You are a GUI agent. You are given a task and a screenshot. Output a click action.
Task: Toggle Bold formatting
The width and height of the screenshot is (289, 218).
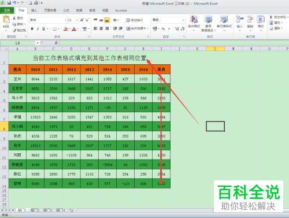coord(32,29)
